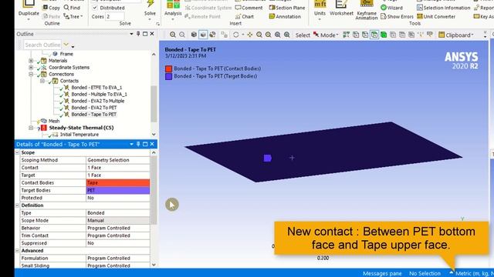Screen dimensions: 494x277
Task: Click the green face selection filter icon
Action: [384, 35]
